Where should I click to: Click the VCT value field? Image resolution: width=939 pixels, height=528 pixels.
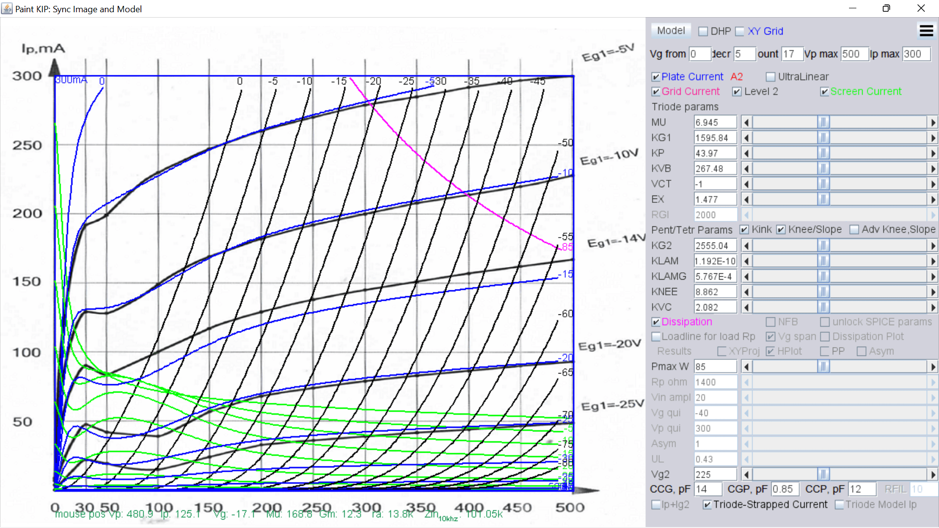coord(715,184)
